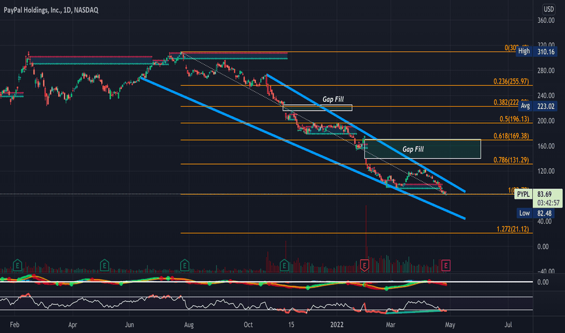Click the 40.00 price axis label

pyautogui.click(x=546, y=222)
